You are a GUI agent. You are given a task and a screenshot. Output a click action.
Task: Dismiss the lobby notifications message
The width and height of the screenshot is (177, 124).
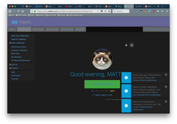point(166,87)
